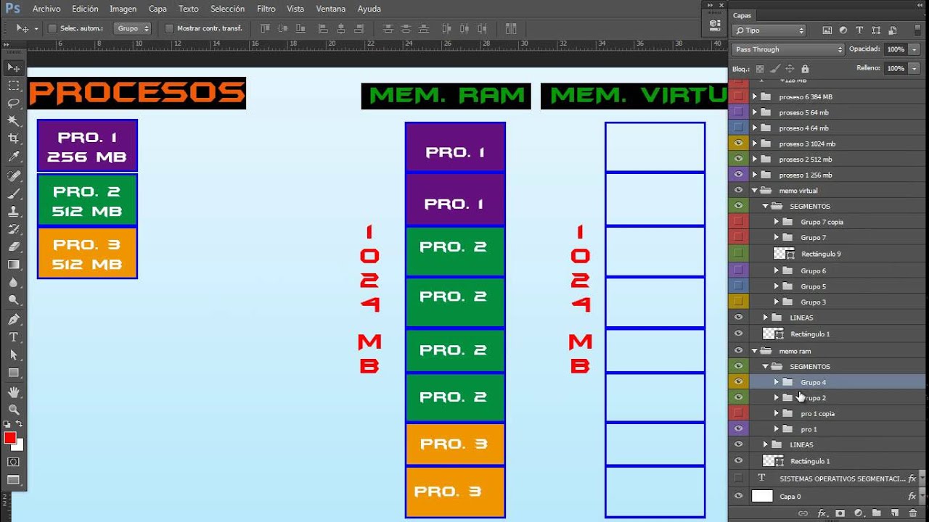Filter layers by type layers (T icon)
Image resolution: width=929 pixels, height=522 pixels.
click(x=859, y=30)
